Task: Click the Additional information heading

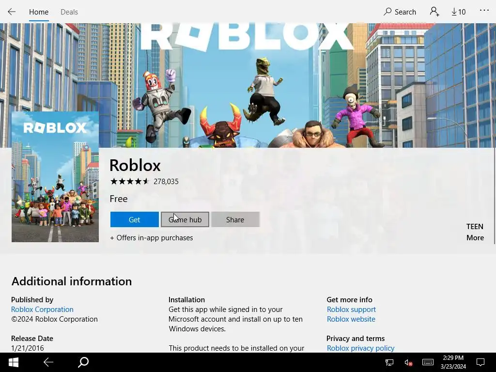Action: (x=72, y=281)
